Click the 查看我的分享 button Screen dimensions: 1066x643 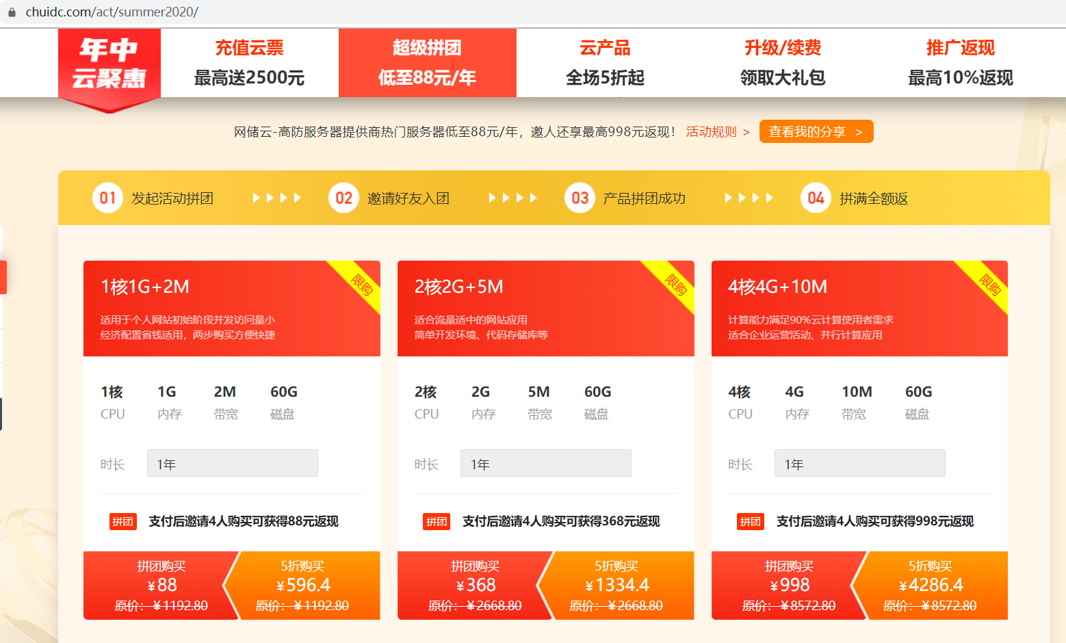[816, 132]
